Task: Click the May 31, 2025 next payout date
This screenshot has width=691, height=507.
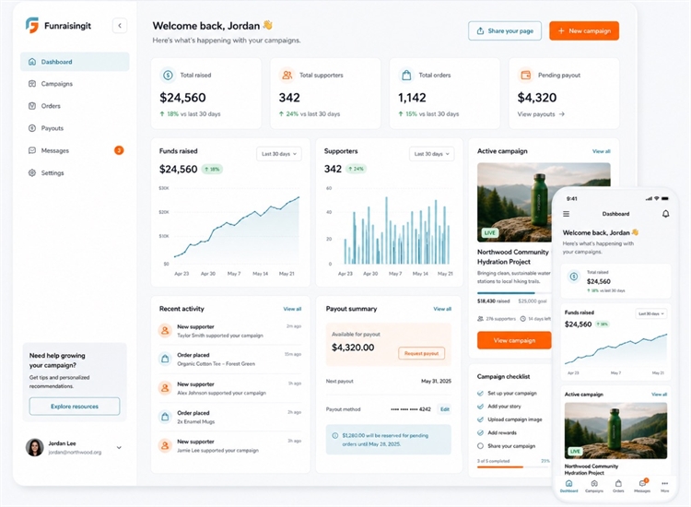Action: coord(436,382)
